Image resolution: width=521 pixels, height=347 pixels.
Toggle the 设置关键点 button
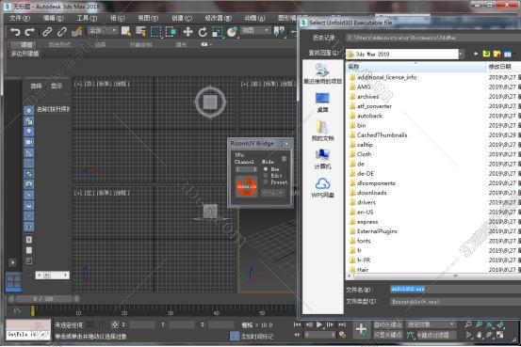[387, 335]
